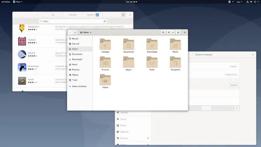Open view options dropdown arrow in Files
Screen dimensions: 261x147
tap(173, 32)
